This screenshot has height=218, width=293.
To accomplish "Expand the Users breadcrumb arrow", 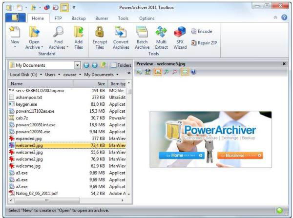I will point(59,75).
